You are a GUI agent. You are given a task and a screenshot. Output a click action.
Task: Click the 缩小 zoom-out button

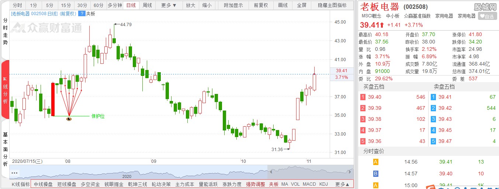[x=207, y=5]
